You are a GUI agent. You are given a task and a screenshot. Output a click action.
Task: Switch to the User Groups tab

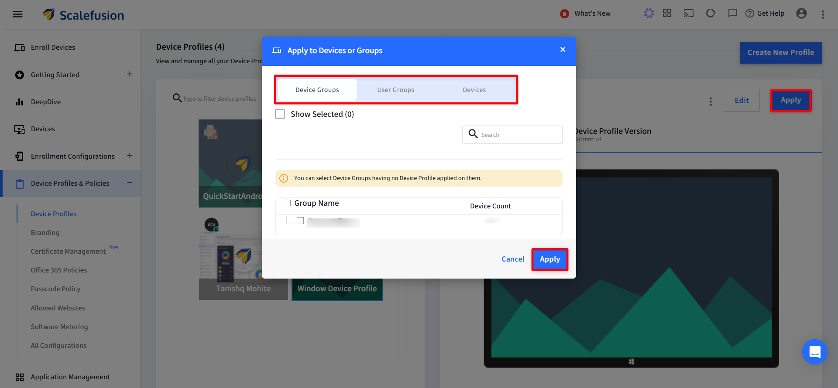395,90
